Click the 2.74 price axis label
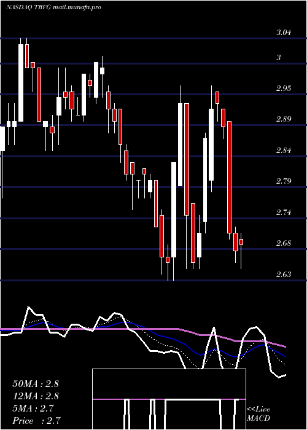307x430 pixels. coord(284,213)
